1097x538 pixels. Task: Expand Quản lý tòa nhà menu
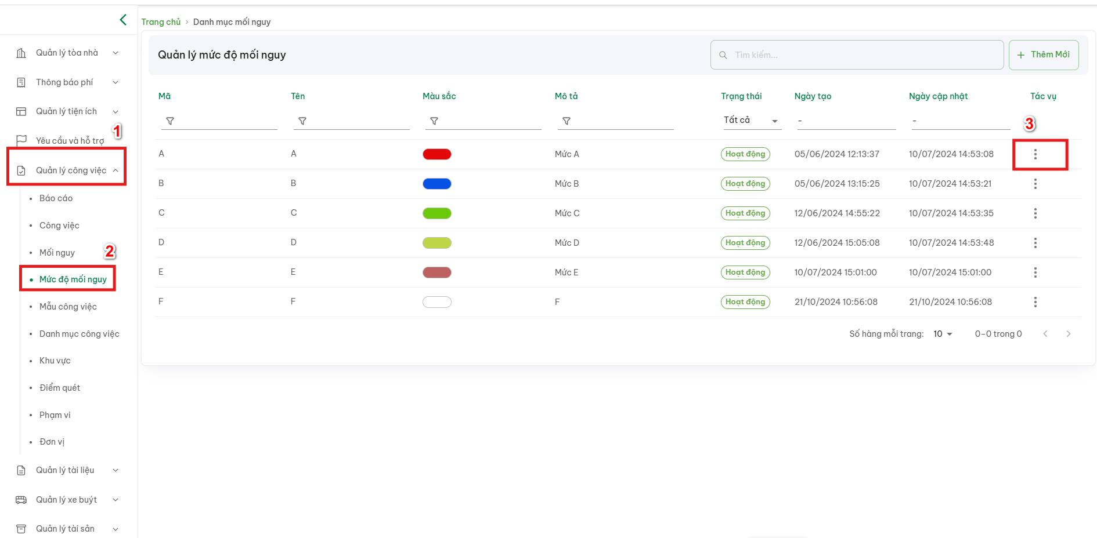point(116,53)
